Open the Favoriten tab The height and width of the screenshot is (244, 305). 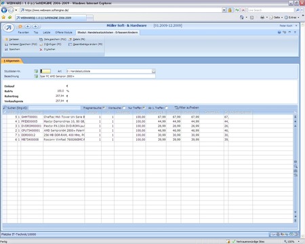pos(23,33)
